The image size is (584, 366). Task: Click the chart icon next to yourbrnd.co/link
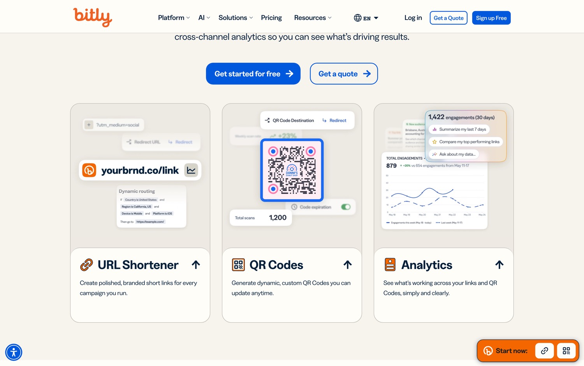[x=191, y=170]
